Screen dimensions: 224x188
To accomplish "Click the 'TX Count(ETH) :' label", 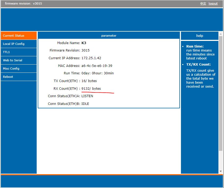I will 67,81.
